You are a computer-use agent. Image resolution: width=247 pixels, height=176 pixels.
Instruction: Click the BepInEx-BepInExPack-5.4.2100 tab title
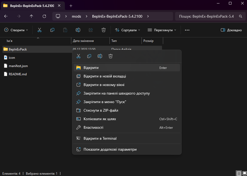pyautogui.click(x=32, y=6)
